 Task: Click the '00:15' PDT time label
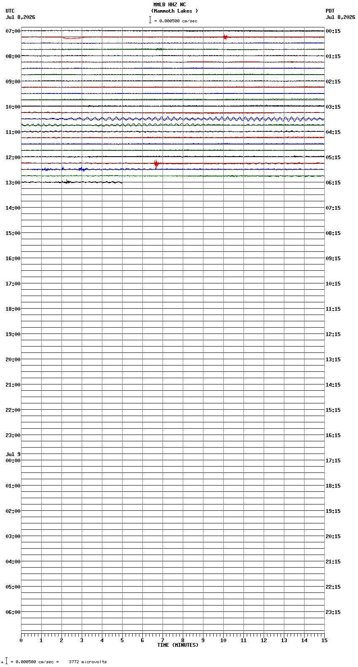(x=333, y=31)
